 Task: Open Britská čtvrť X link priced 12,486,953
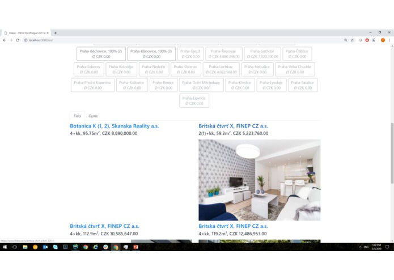point(233,226)
